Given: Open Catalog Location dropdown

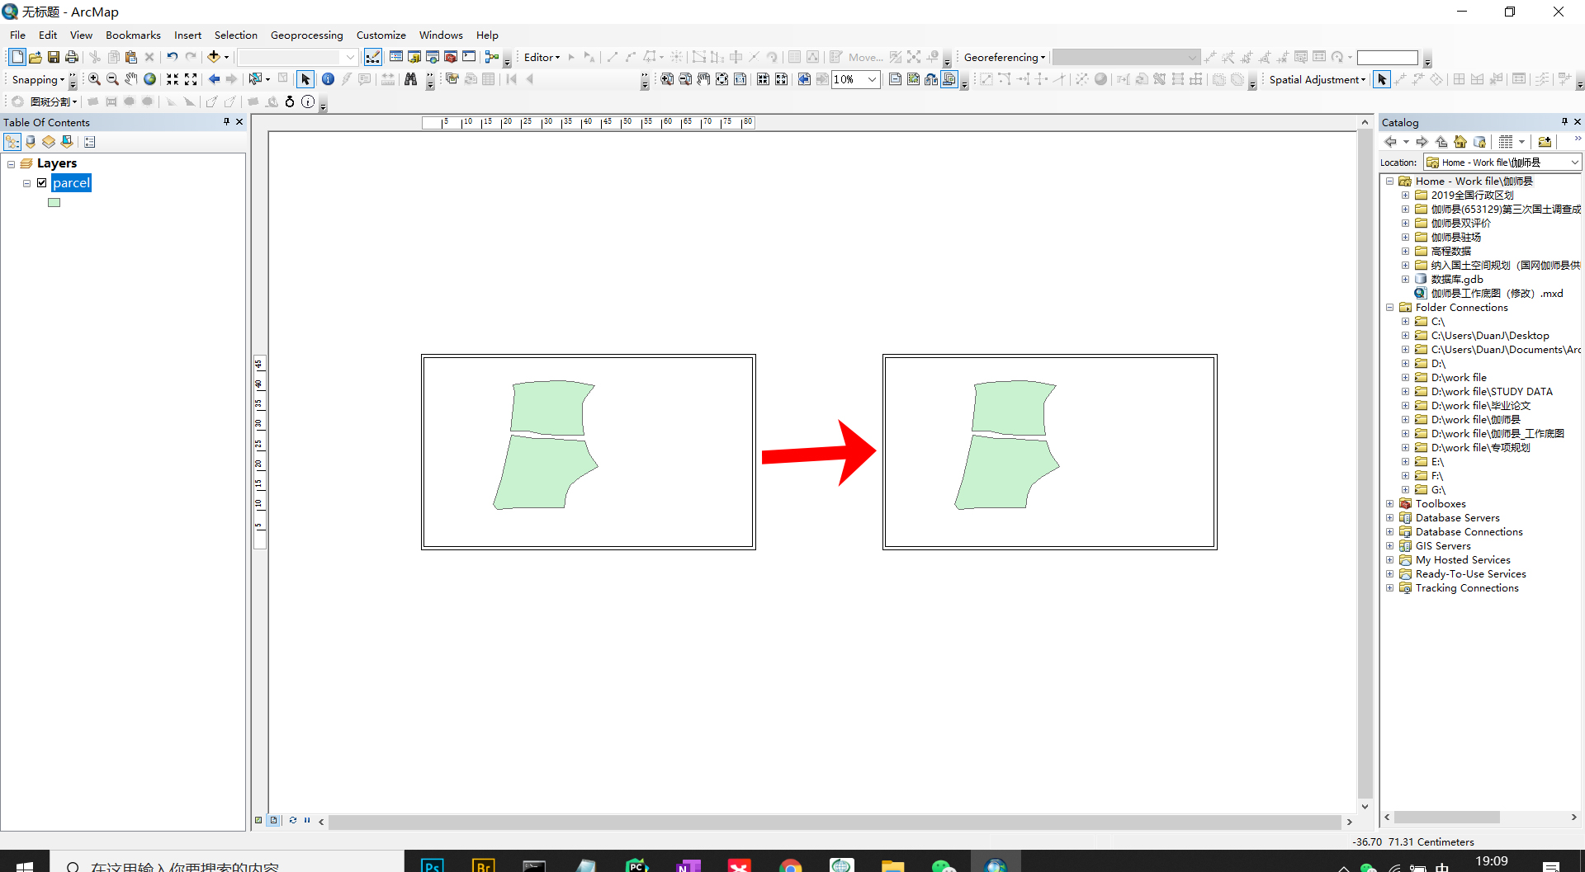Looking at the screenshot, I should 1574,163.
